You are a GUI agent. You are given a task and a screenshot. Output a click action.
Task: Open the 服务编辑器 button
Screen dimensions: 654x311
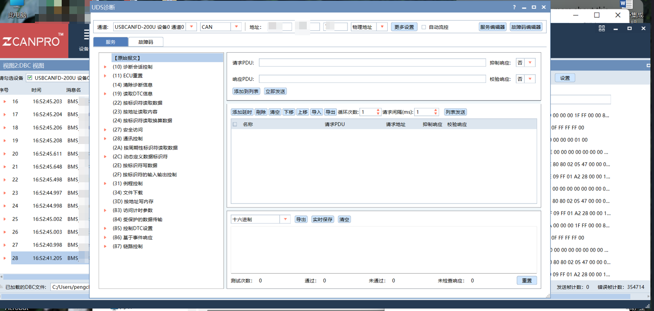pos(492,27)
